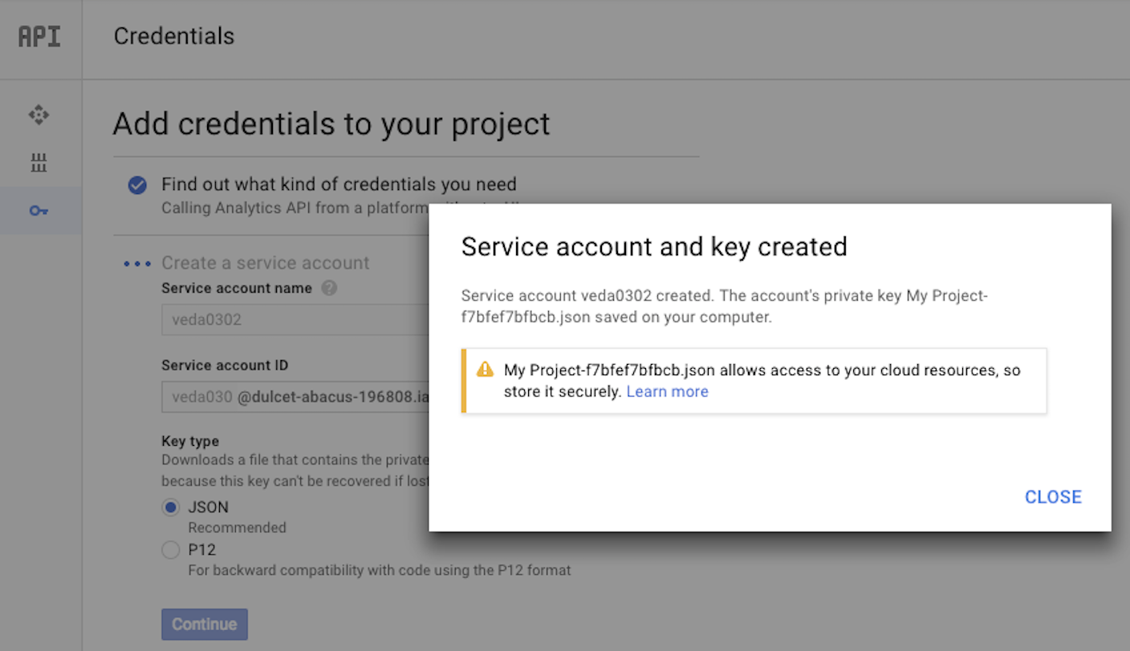Click the Service account ID field

[x=295, y=396]
